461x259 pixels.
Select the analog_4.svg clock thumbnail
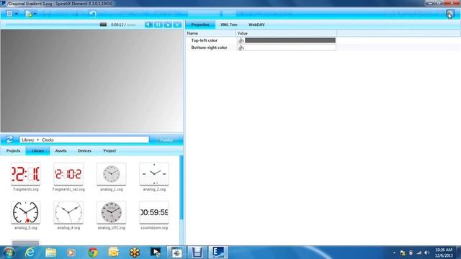coord(68,212)
